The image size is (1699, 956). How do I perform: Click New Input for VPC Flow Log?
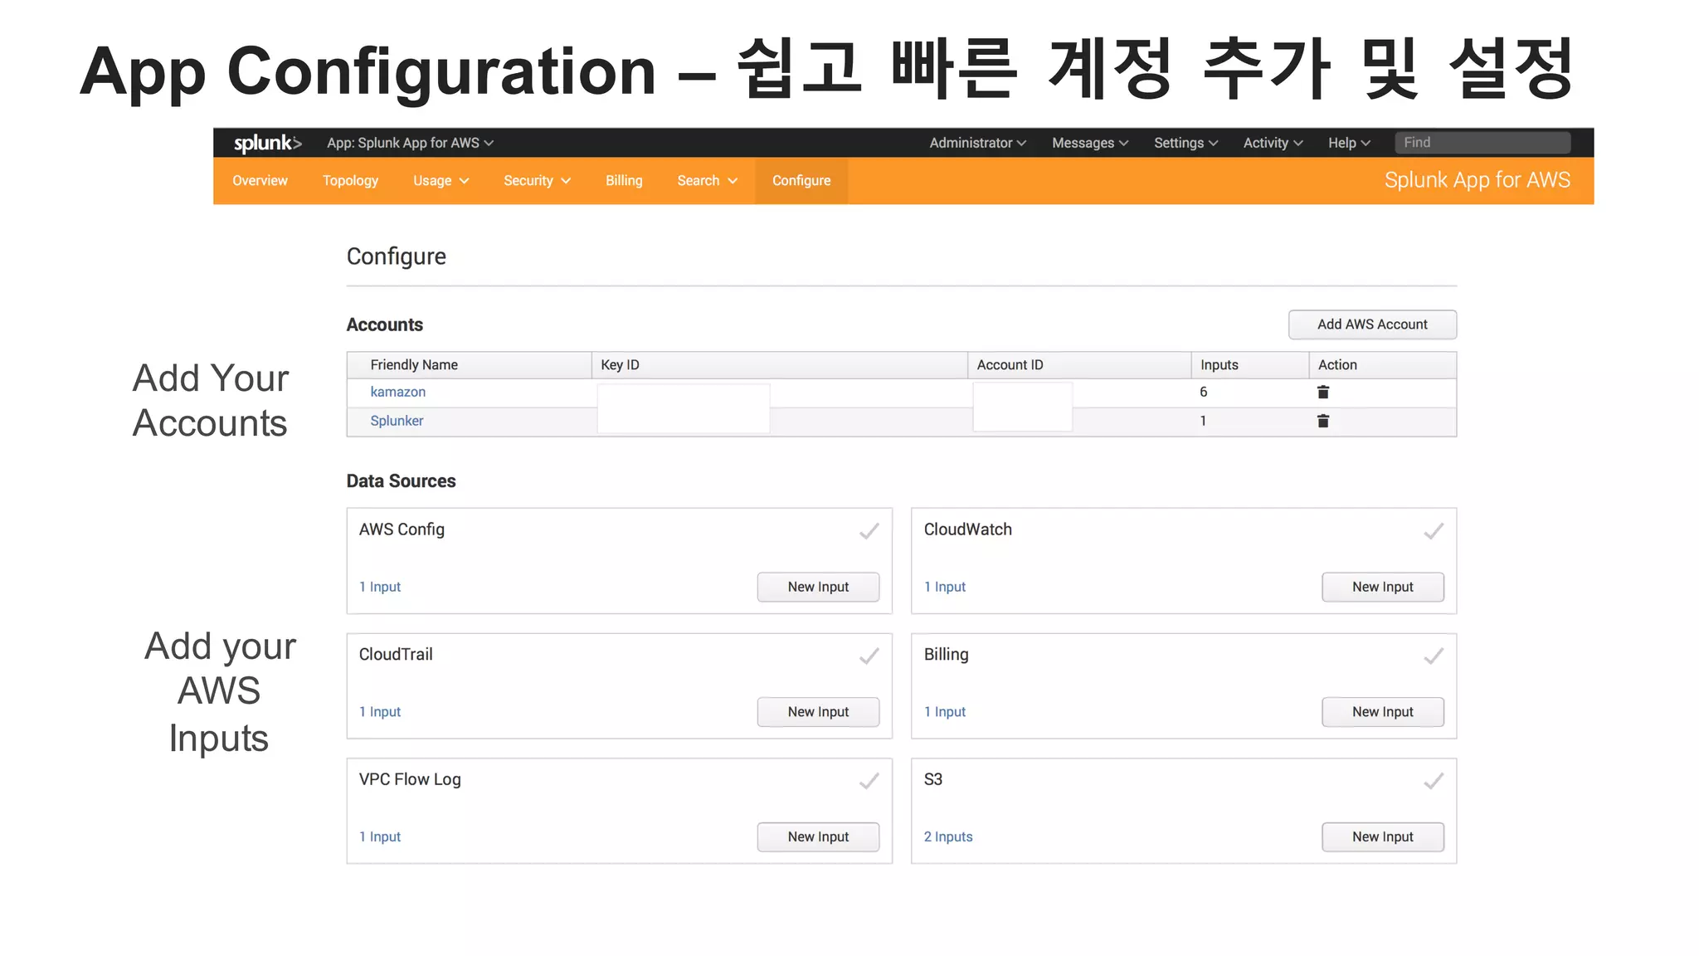(818, 836)
